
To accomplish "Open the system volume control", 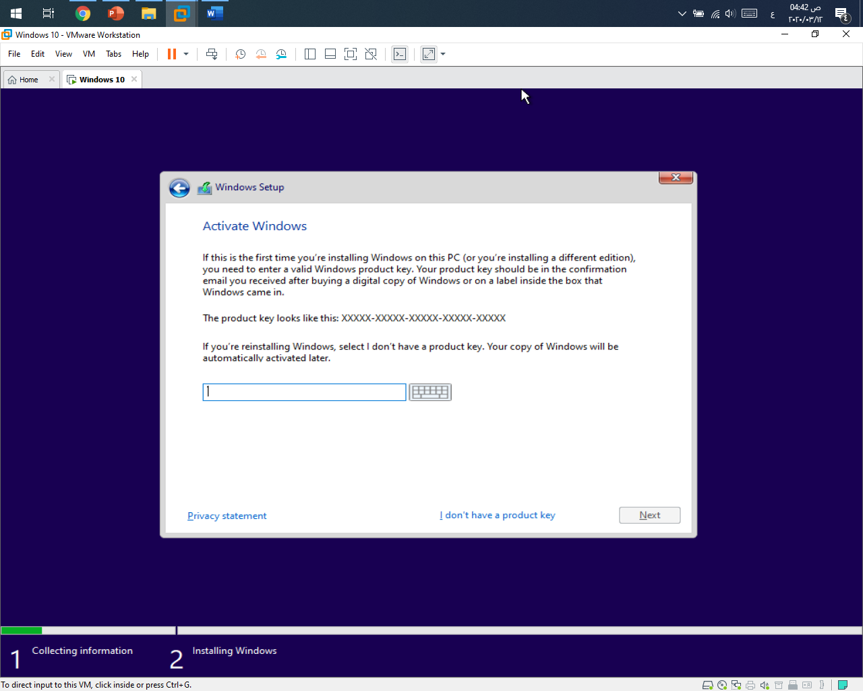I will click(730, 13).
